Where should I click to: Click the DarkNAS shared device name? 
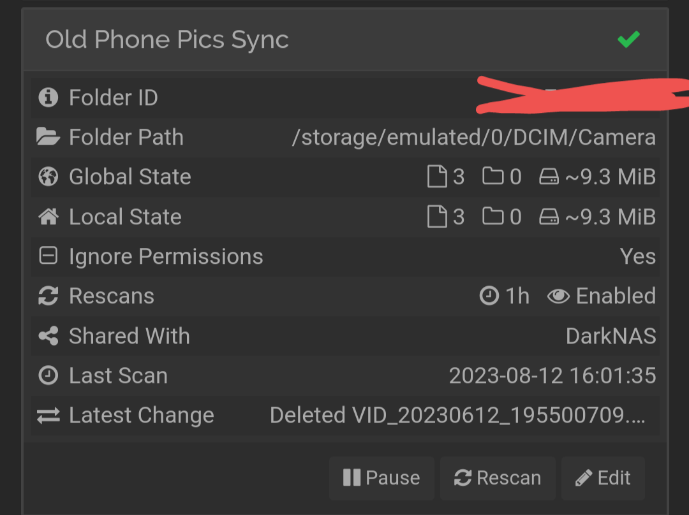[611, 336]
